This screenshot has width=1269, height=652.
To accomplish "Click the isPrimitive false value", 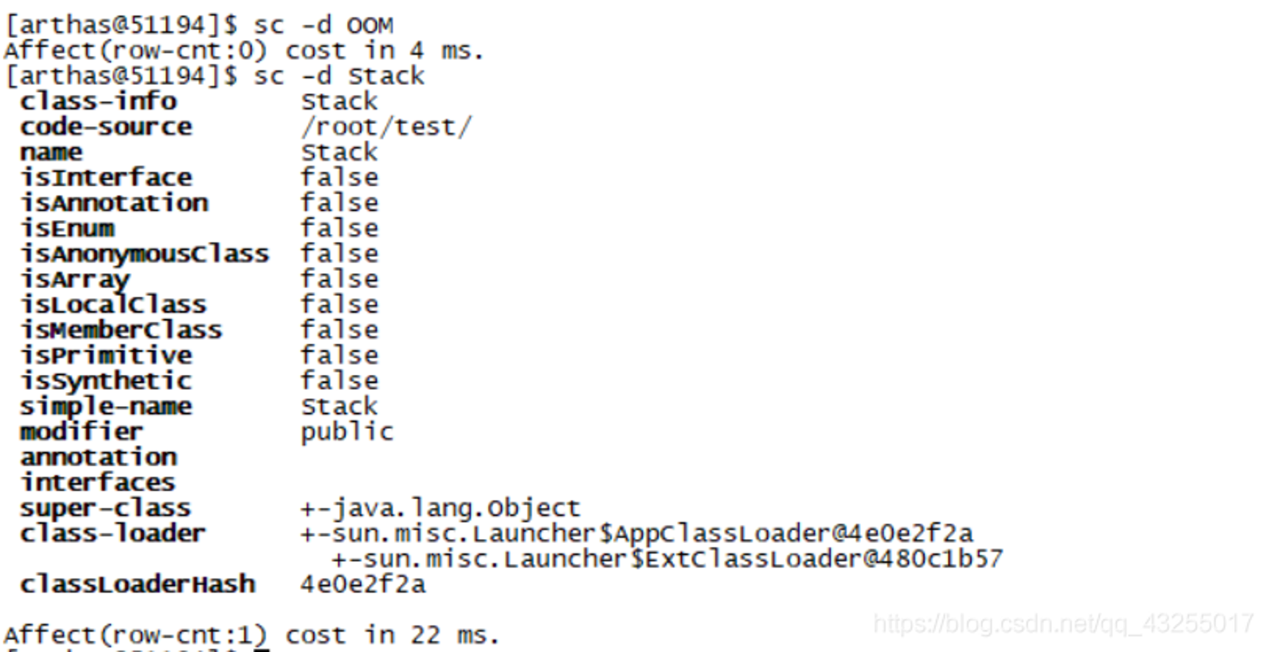I will pyautogui.click(x=339, y=355).
